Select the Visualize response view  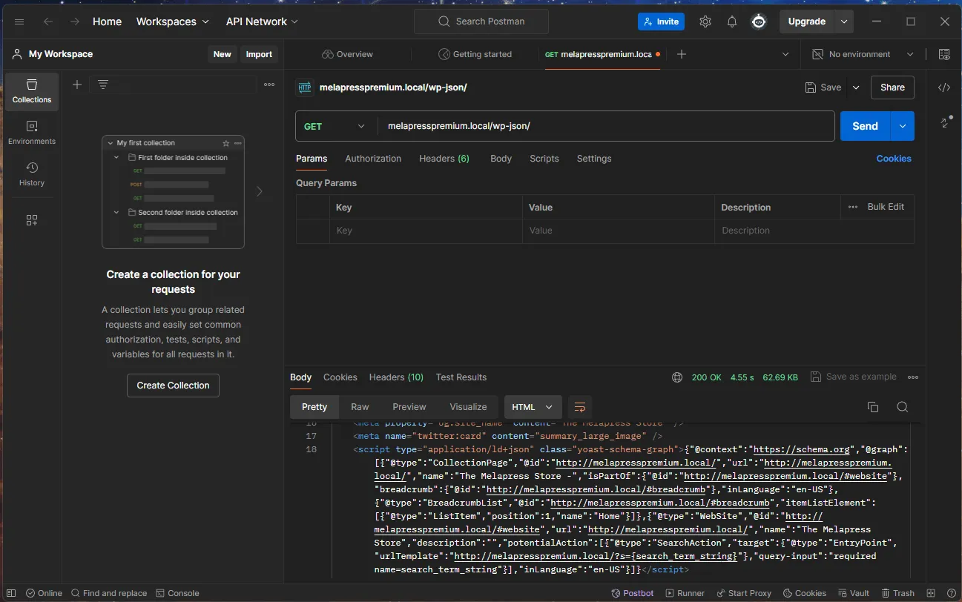point(468,407)
